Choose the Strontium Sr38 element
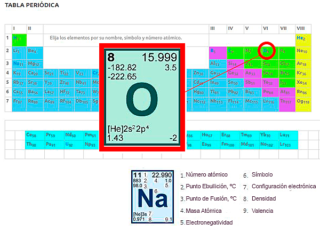320x240 pixels. coord(35,83)
